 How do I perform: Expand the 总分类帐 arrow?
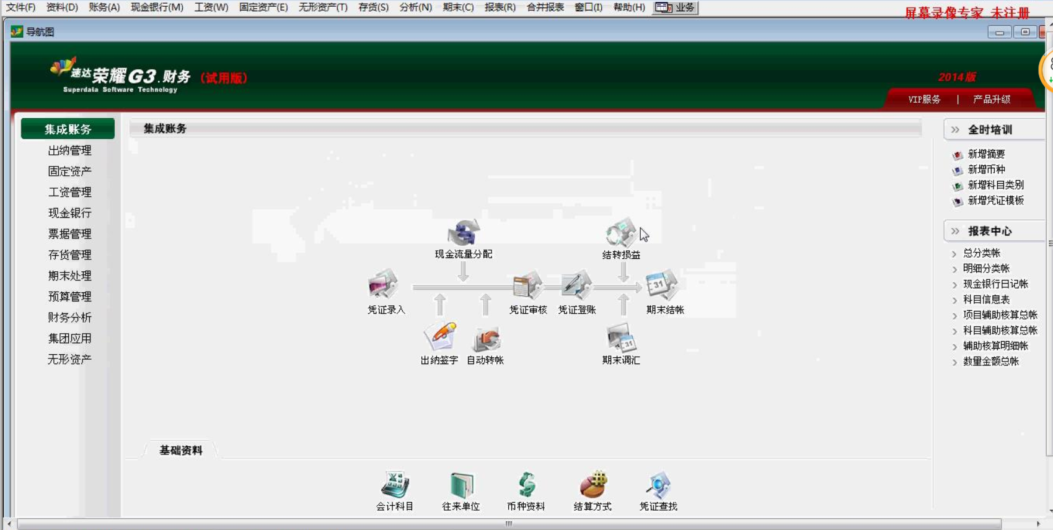954,254
